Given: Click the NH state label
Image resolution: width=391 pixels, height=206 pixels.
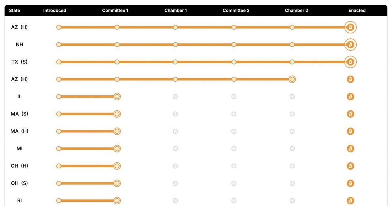Looking at the screenshot, I should point(20,44).
